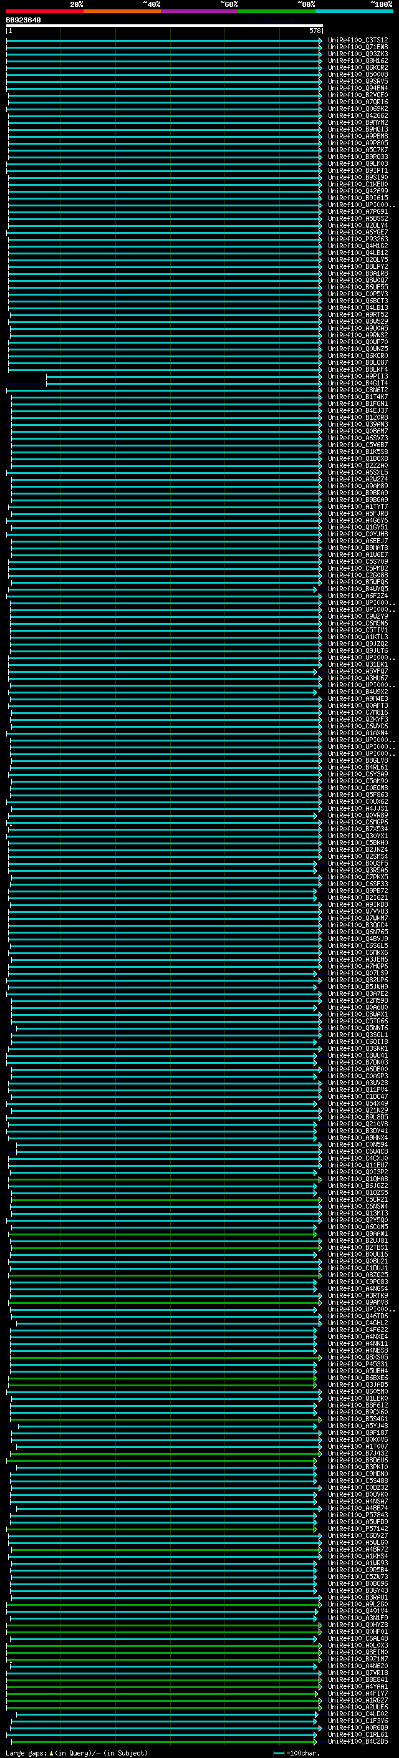Select hit UniRef100_B0U3F5

click(357, 863)
